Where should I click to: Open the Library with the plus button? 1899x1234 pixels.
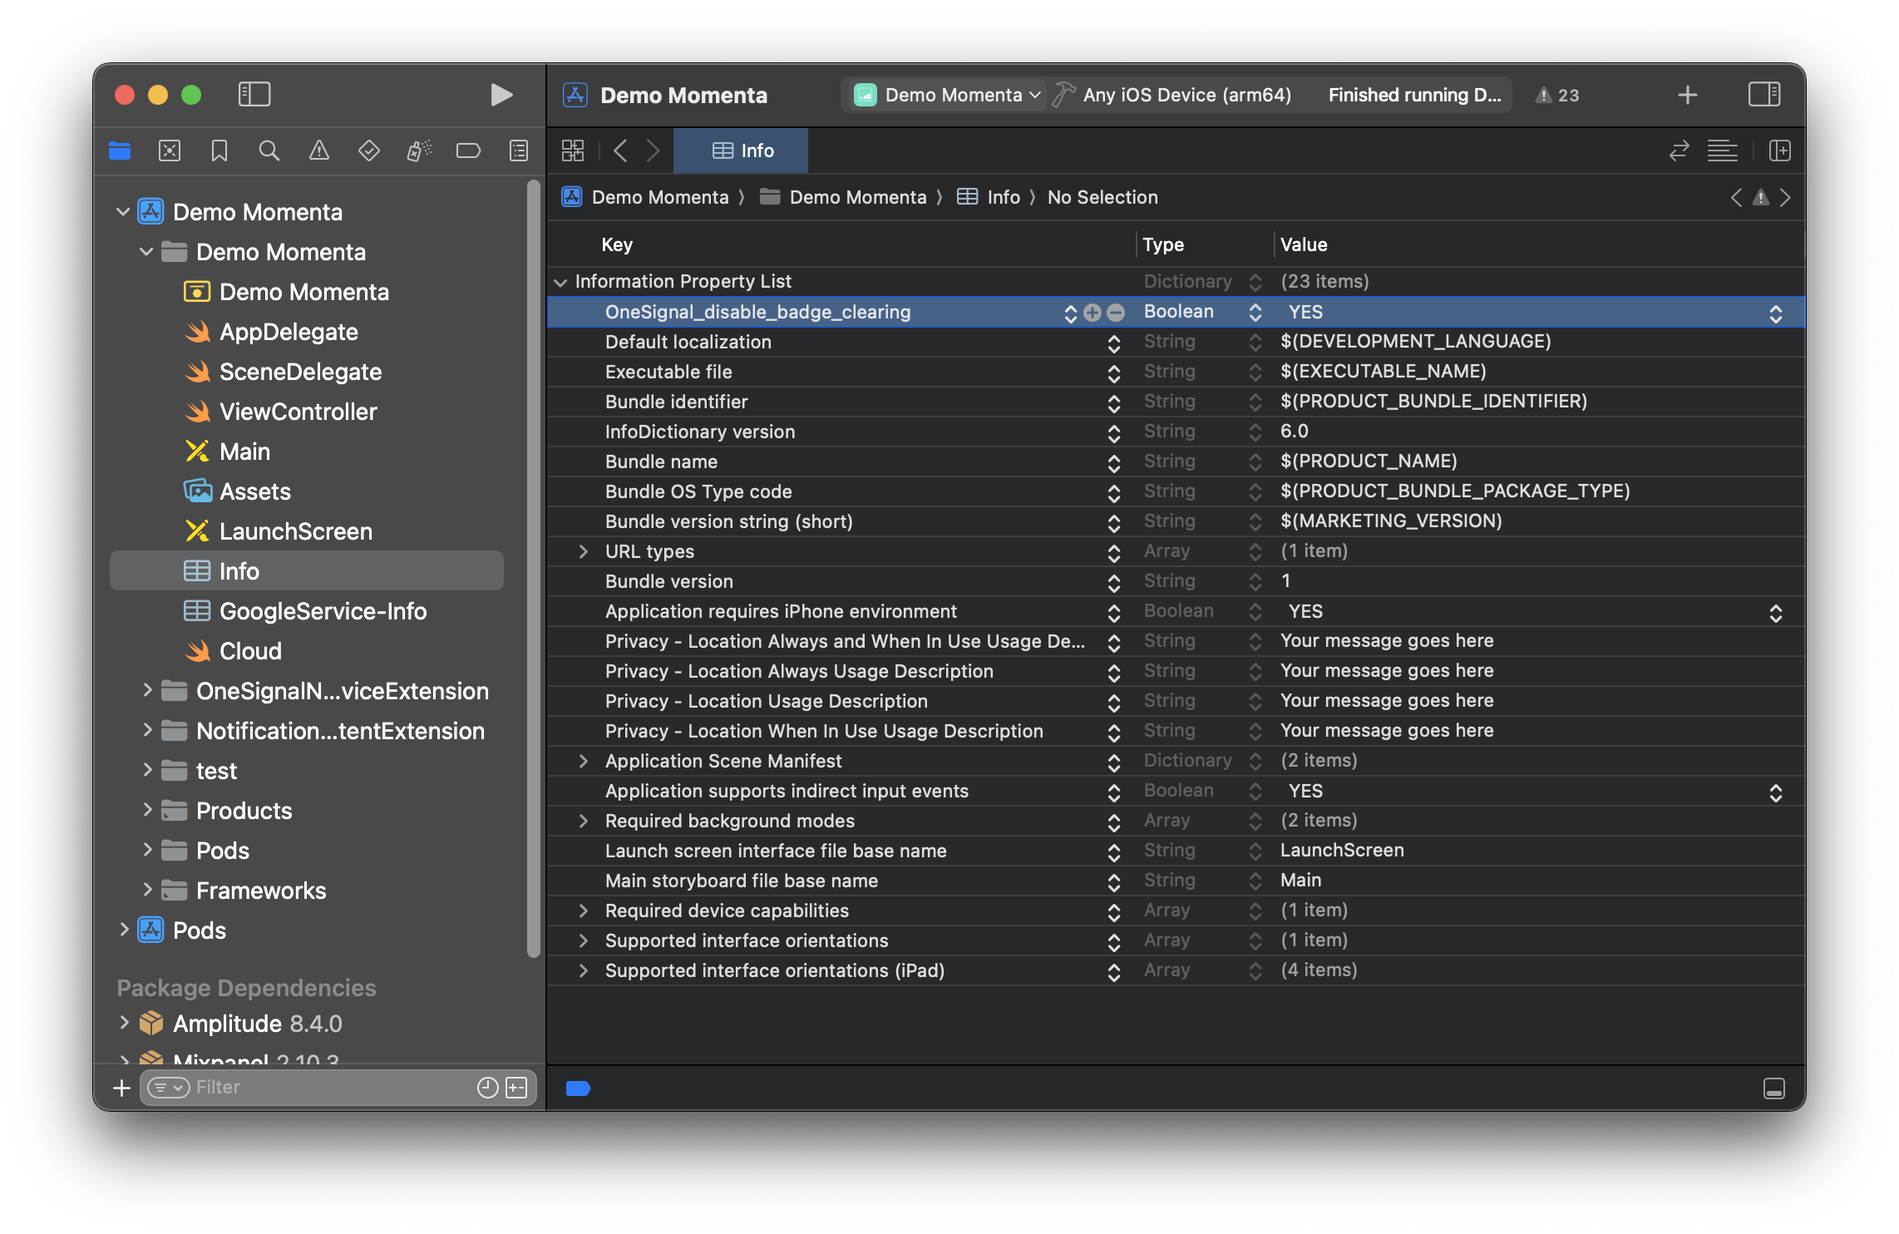pyautogui.click(x=1688, y=95)
